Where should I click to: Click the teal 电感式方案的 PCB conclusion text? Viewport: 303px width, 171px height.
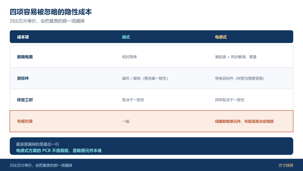(x=59, y=151)
